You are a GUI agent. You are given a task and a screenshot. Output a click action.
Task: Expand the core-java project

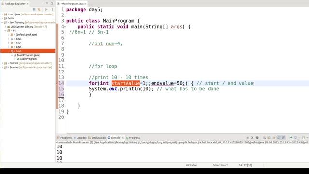2,14
